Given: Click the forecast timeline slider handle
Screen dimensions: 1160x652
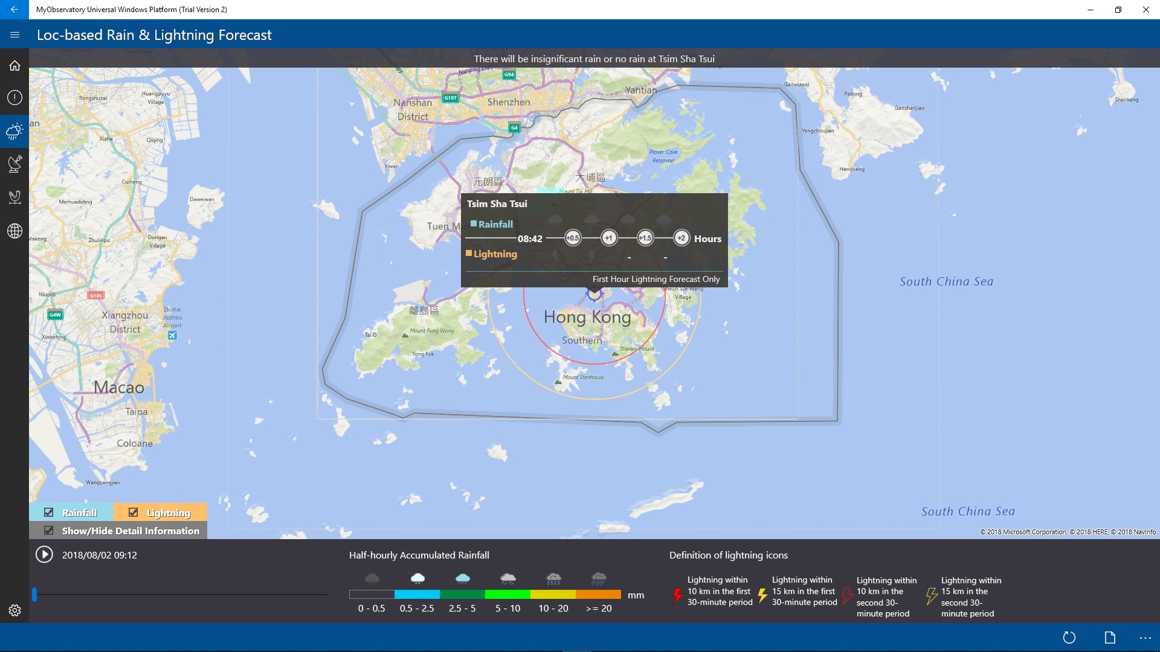Looking at the screenshot, I should pyautogui.click(x=34, y=595).
